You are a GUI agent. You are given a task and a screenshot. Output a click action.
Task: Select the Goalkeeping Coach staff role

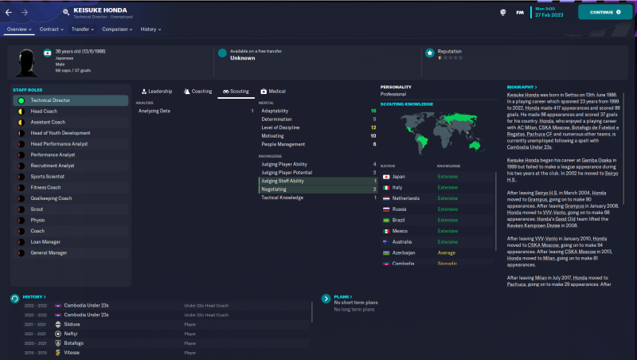(70, 198)
